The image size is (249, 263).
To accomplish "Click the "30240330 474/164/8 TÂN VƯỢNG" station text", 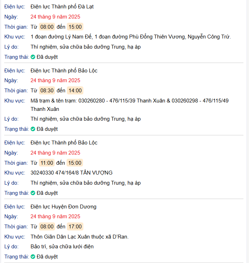I will point(71,173).
